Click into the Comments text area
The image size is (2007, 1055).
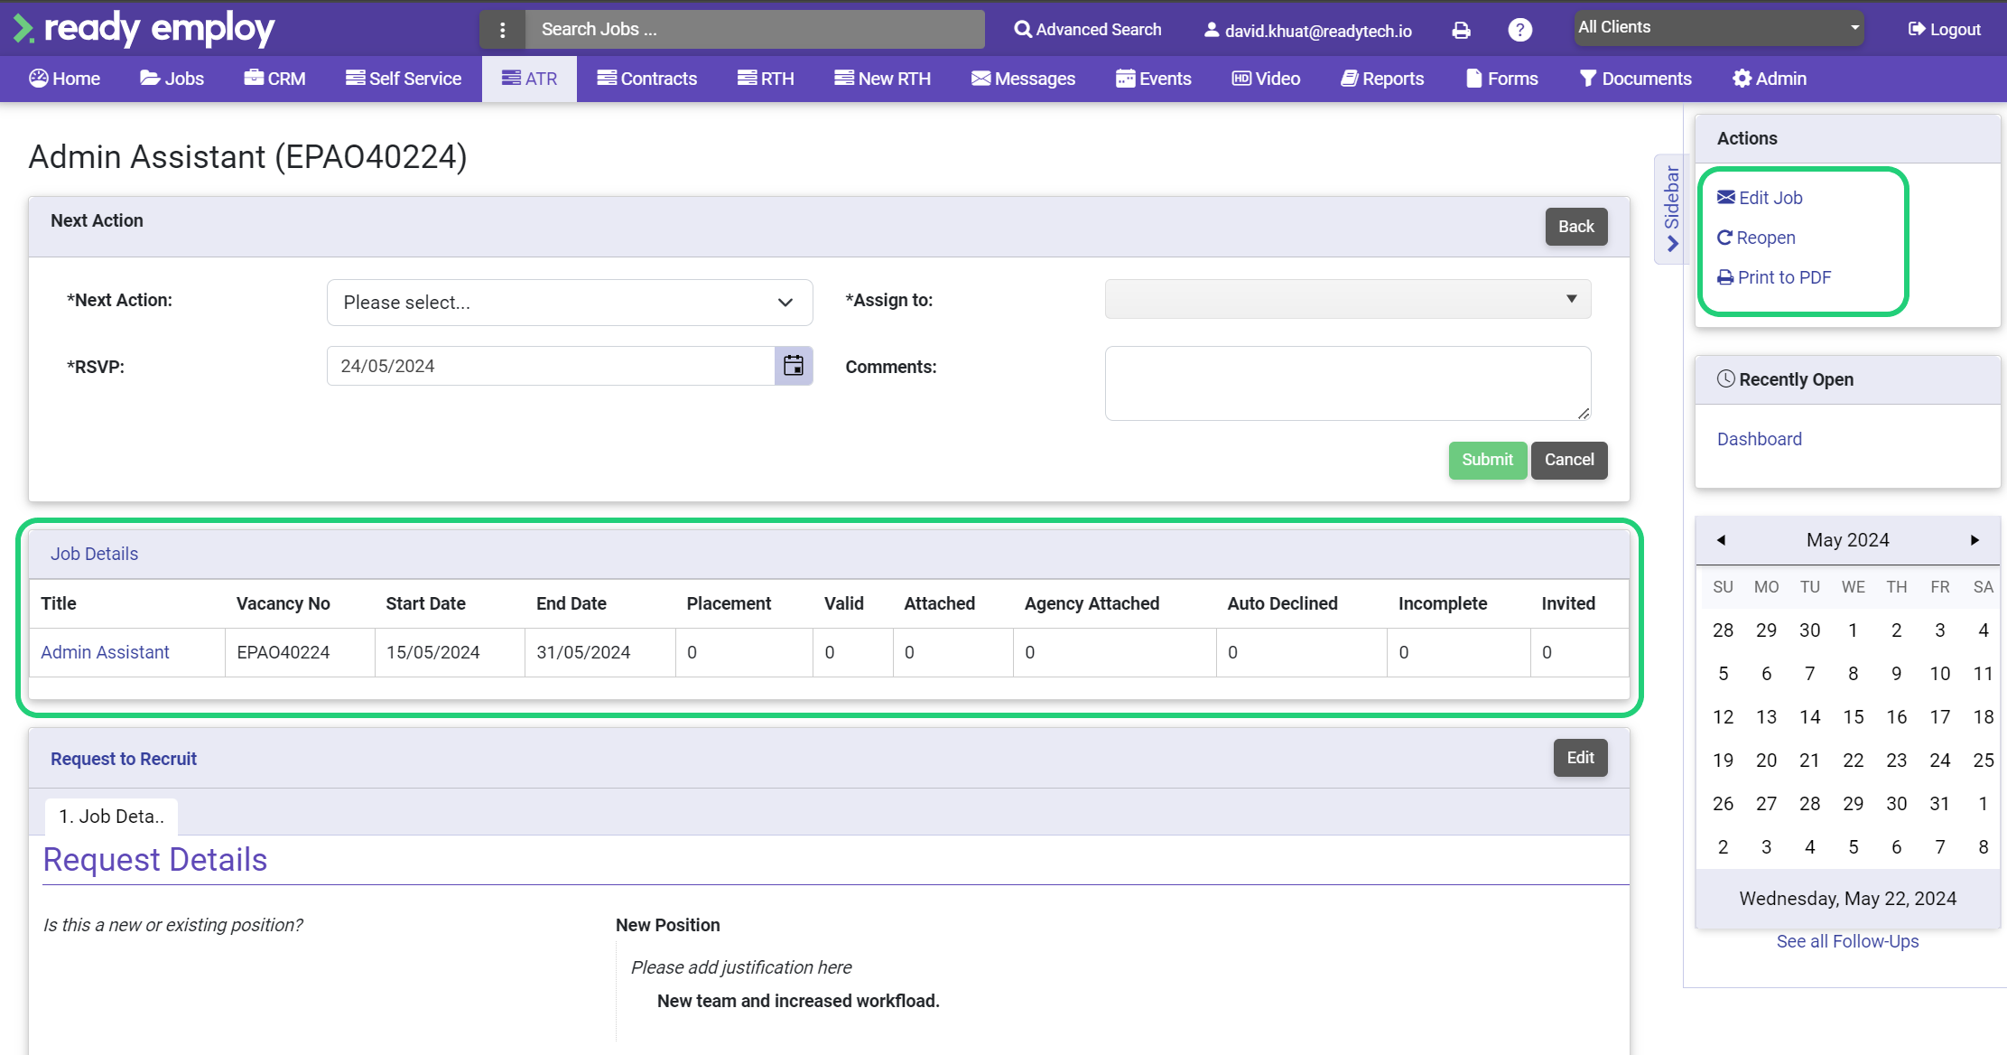(1348, 383)
